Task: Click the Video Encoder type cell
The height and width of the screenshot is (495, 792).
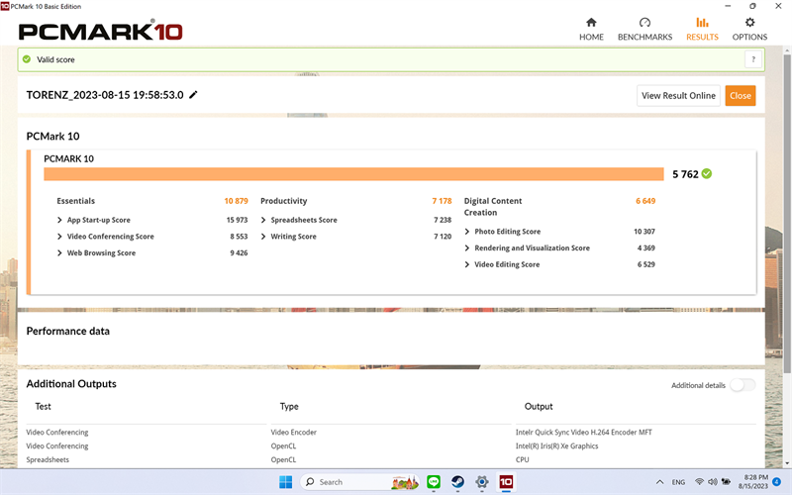Action: point(293,433)
